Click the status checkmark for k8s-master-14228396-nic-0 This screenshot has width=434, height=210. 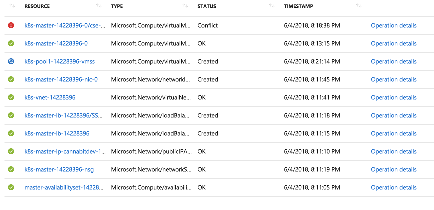tap(11, 79)
